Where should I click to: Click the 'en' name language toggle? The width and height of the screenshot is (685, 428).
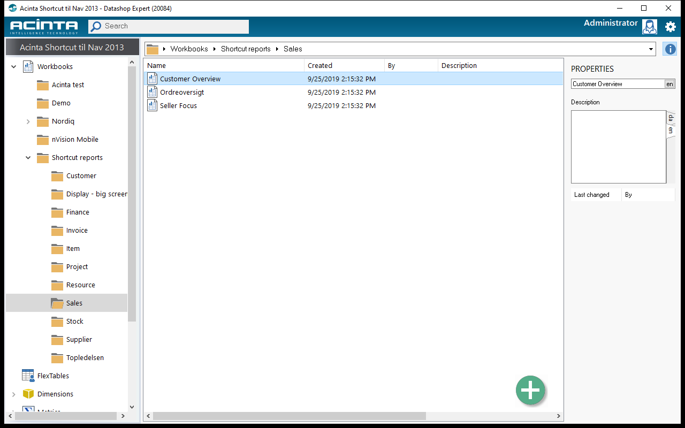669,84
